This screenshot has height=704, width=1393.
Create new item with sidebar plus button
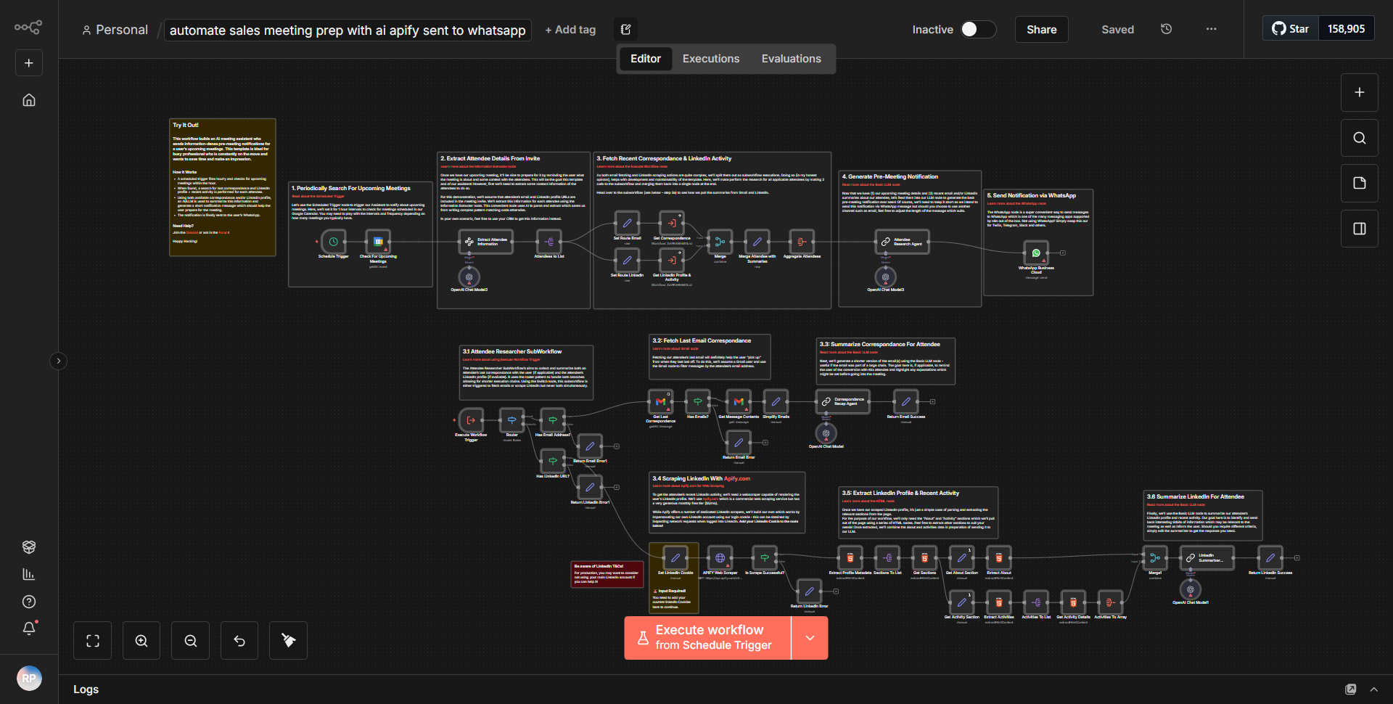pyautogui.click(x=29, y=63)
